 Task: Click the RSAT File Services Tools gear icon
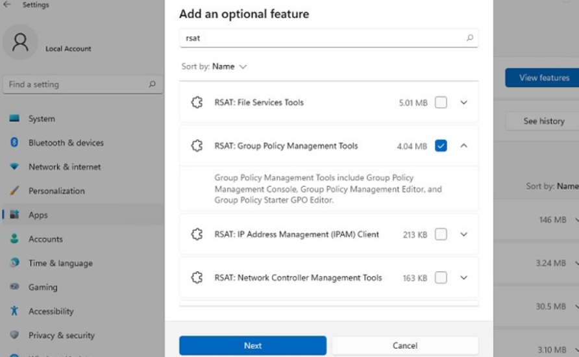197,103
